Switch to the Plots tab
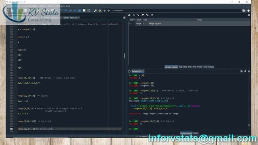Image resolution: width=258 pixels, height=145 pixels. pyautogui.click(x=185, y=67)
